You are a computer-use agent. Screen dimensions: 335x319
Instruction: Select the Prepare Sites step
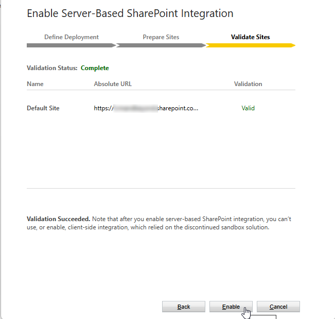161,37
